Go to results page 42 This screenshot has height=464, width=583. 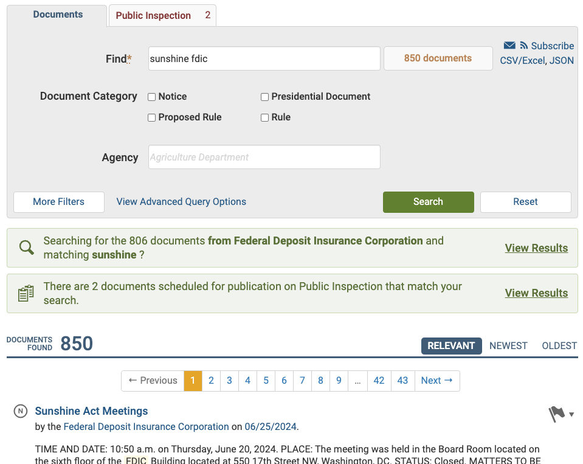[379, 381]
